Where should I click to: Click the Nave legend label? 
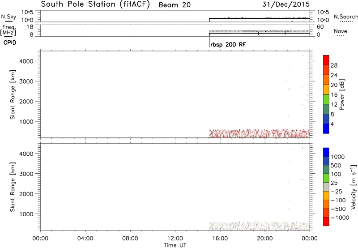[x=340, y=31]
